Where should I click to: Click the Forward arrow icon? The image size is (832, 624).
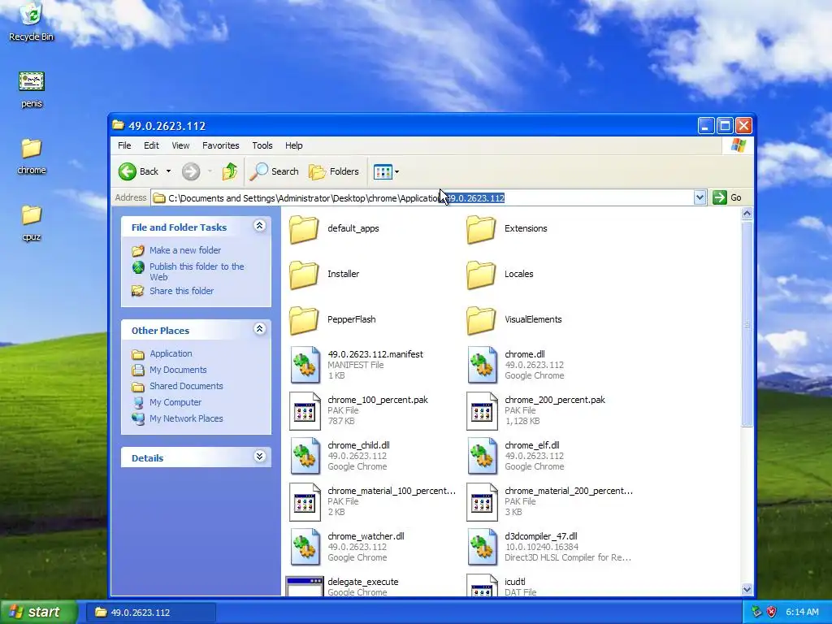tap(191, 171)
